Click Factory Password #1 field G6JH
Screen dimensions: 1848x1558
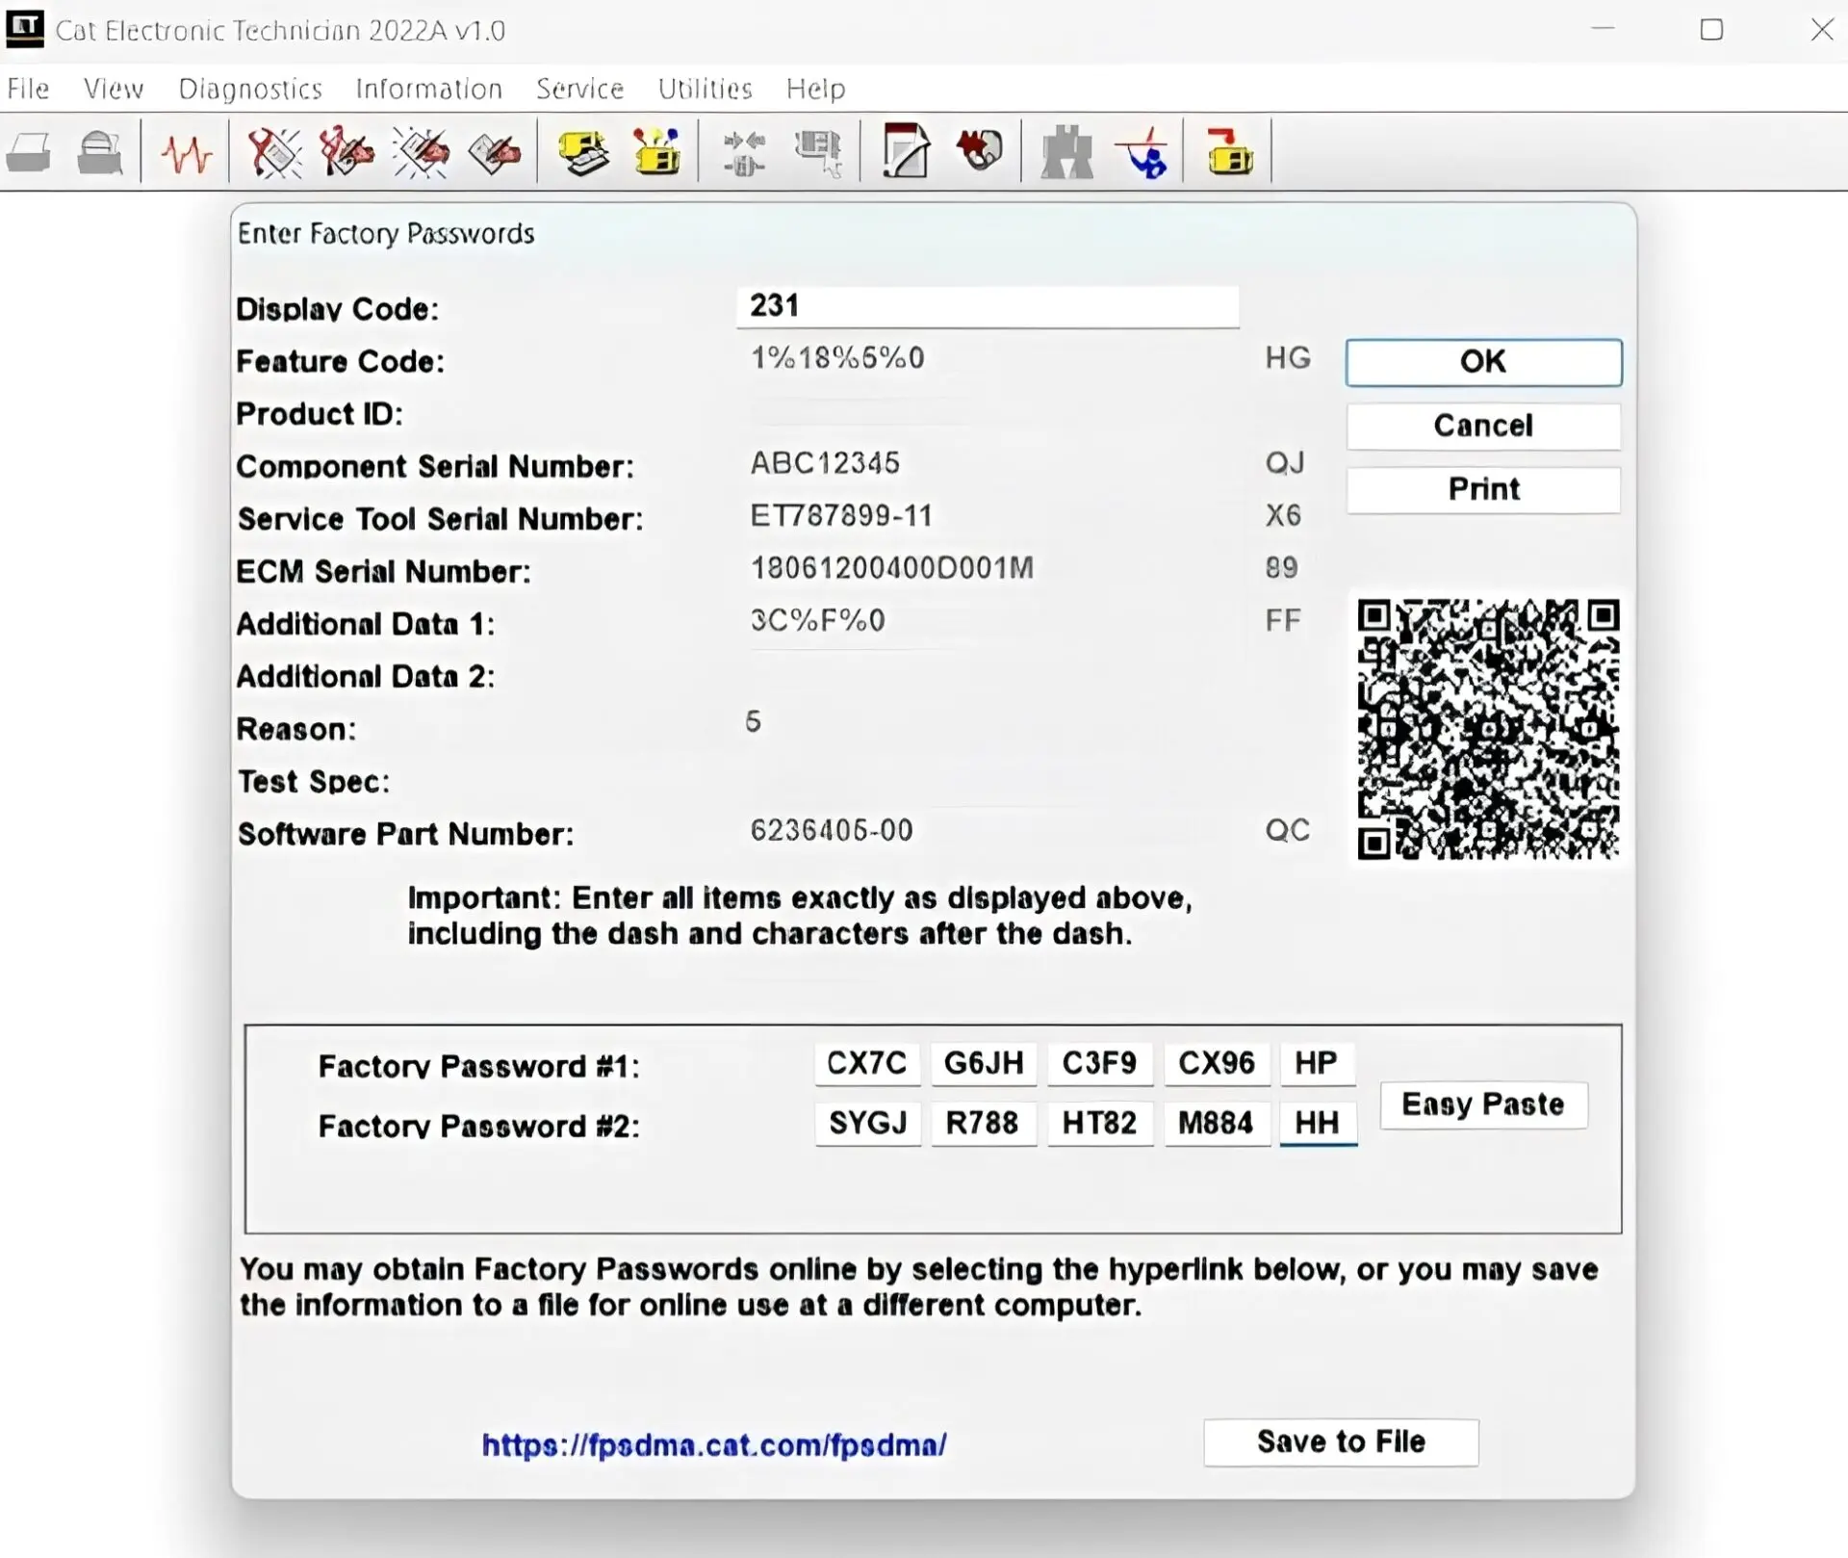[984, 1063]
